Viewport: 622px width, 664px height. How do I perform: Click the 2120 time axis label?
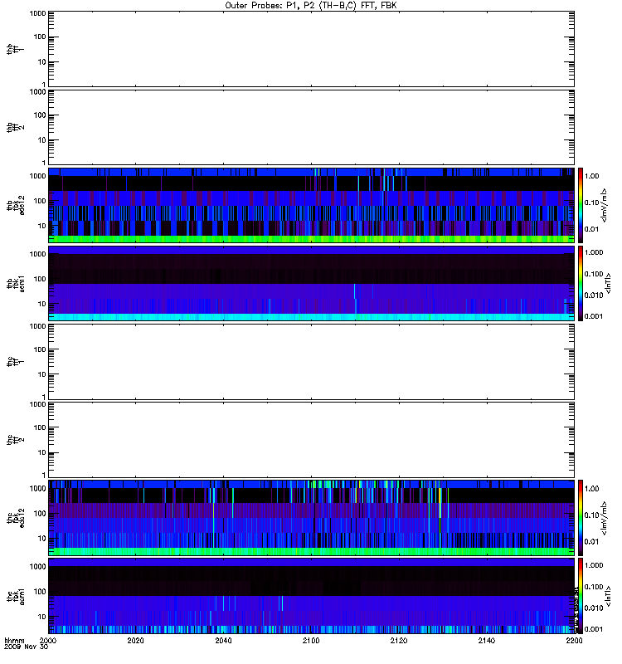point(399,640)
